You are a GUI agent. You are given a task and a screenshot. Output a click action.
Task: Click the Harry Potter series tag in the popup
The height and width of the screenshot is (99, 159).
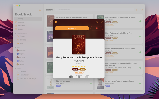[79, 72]
